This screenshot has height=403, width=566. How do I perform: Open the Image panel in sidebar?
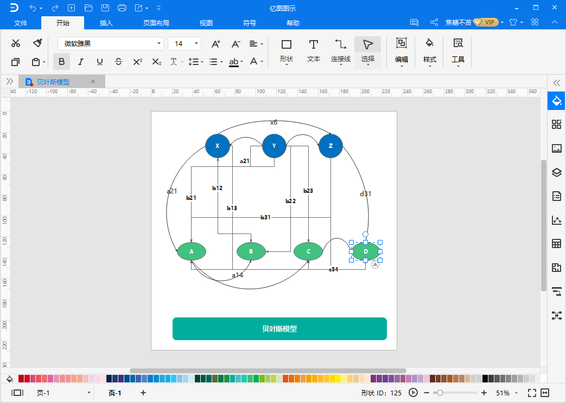[x=556, y=148]
